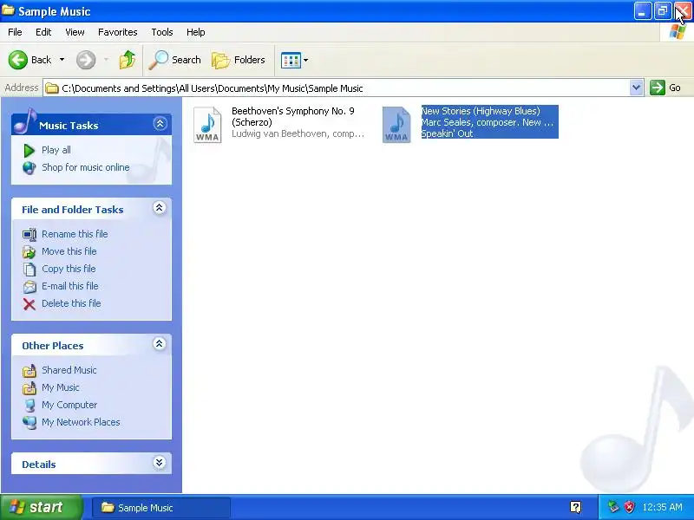Collapse the Music Tasks panel
The width and height of the screenshot is (694, 520).
pos(160,123)
